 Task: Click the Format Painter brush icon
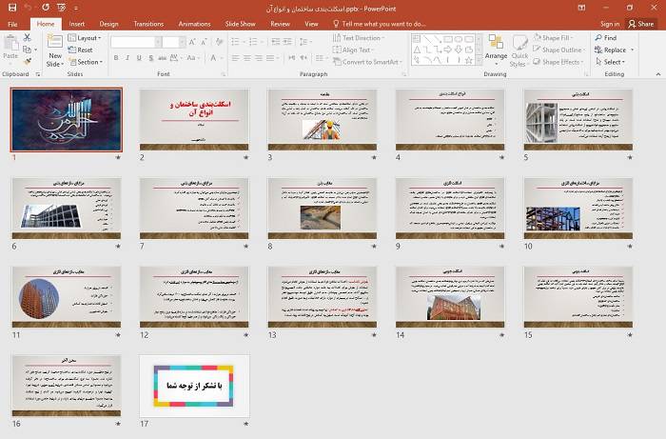tap(28, 62)
